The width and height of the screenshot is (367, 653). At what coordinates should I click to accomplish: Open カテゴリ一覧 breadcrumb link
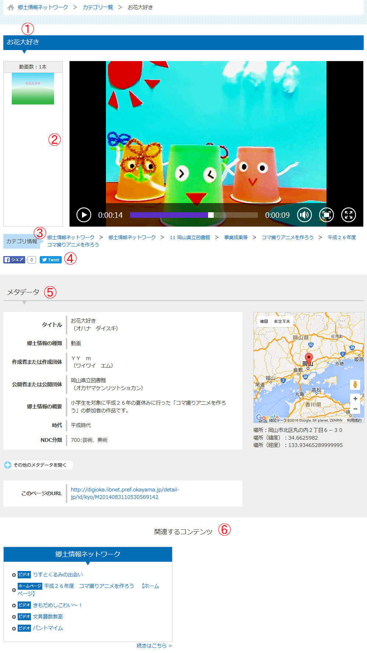click(98, 7)
